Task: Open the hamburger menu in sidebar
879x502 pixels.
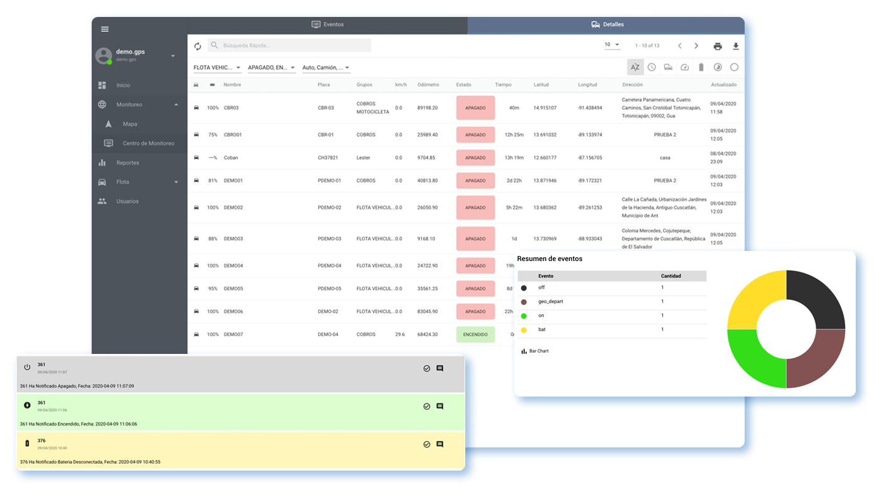Action: point(105,29)
